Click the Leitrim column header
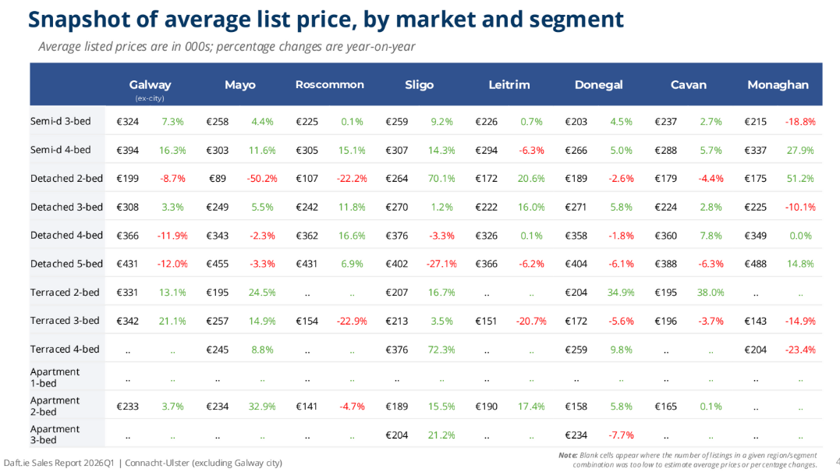The height and width of the screenshot is (476, 840). pyautogui.click(x=509, y=85)
